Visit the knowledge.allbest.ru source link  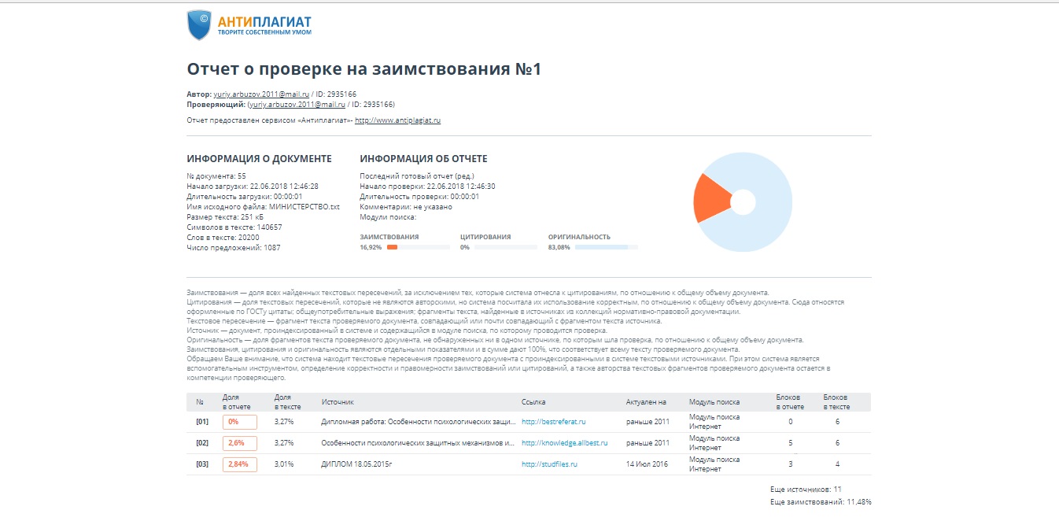564,443
